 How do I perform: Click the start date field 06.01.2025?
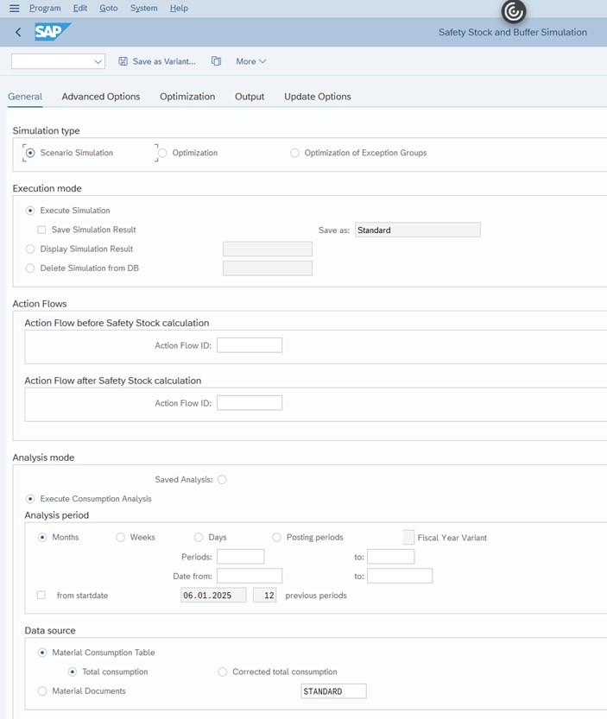[x=213, y=596]
